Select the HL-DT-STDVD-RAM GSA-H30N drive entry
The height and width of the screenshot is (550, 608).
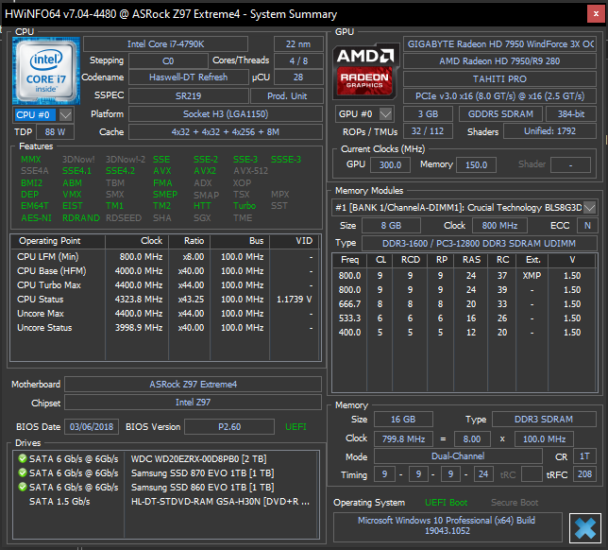(165, 502)
